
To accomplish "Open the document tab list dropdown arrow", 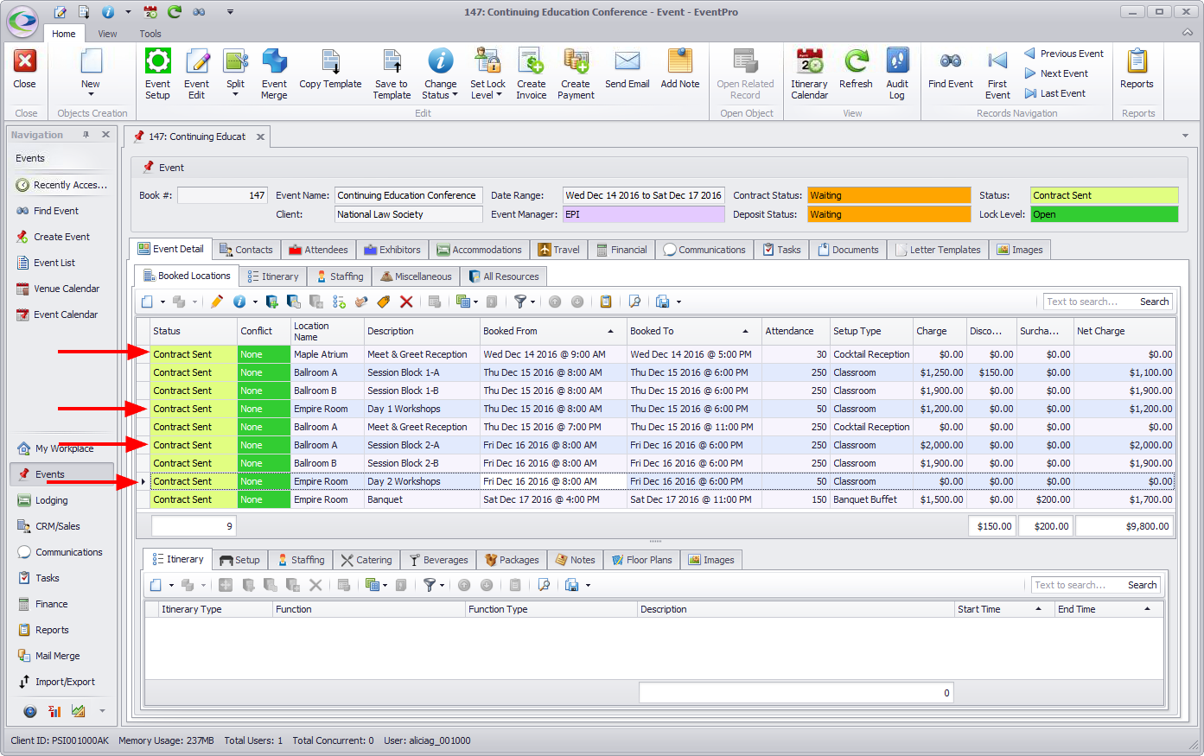I will pos(1184,136).
